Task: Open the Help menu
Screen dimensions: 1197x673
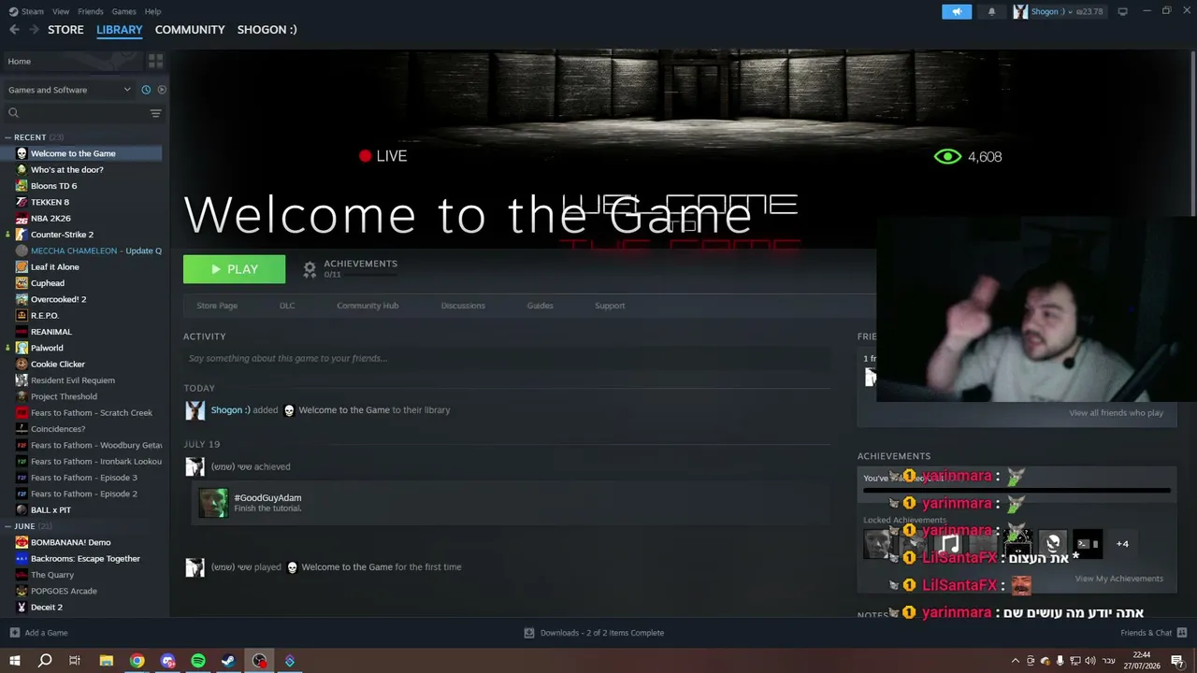Action: [153, 11]
